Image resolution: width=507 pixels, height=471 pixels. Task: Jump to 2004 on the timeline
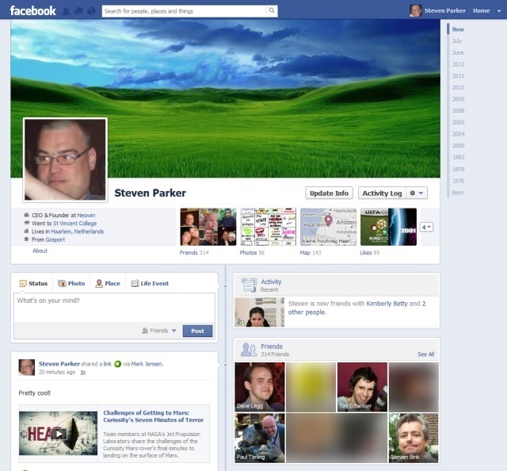click(458, 134)
